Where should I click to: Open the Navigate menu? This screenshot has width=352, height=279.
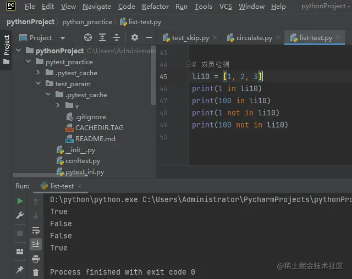click(97, 7)
